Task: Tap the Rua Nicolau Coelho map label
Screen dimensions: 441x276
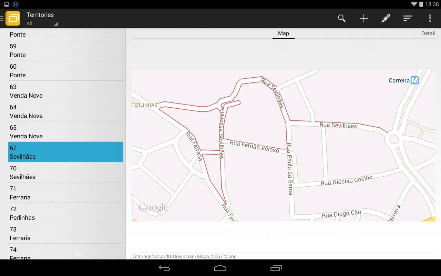Action: click(347, 180)
